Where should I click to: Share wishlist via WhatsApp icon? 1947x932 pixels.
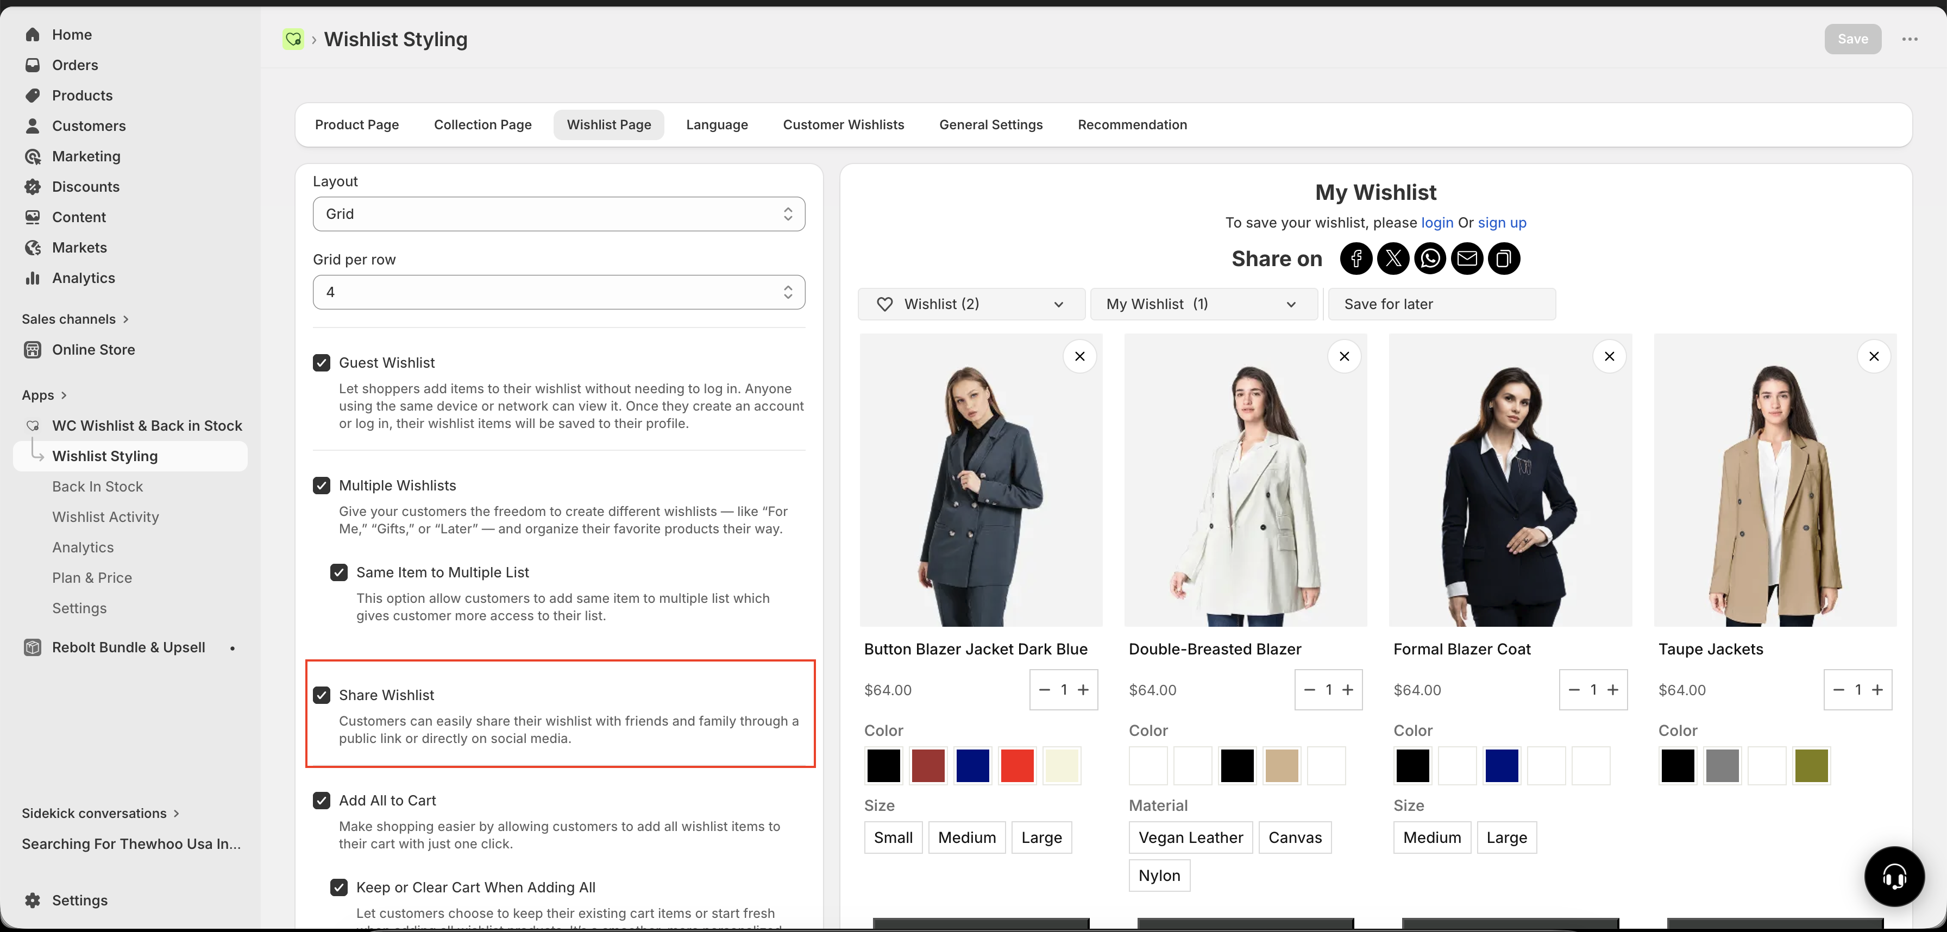tap(1430, 259)
